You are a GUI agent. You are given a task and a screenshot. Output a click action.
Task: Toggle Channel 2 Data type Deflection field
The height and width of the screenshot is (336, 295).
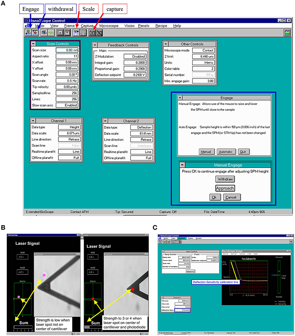(142, 127)
